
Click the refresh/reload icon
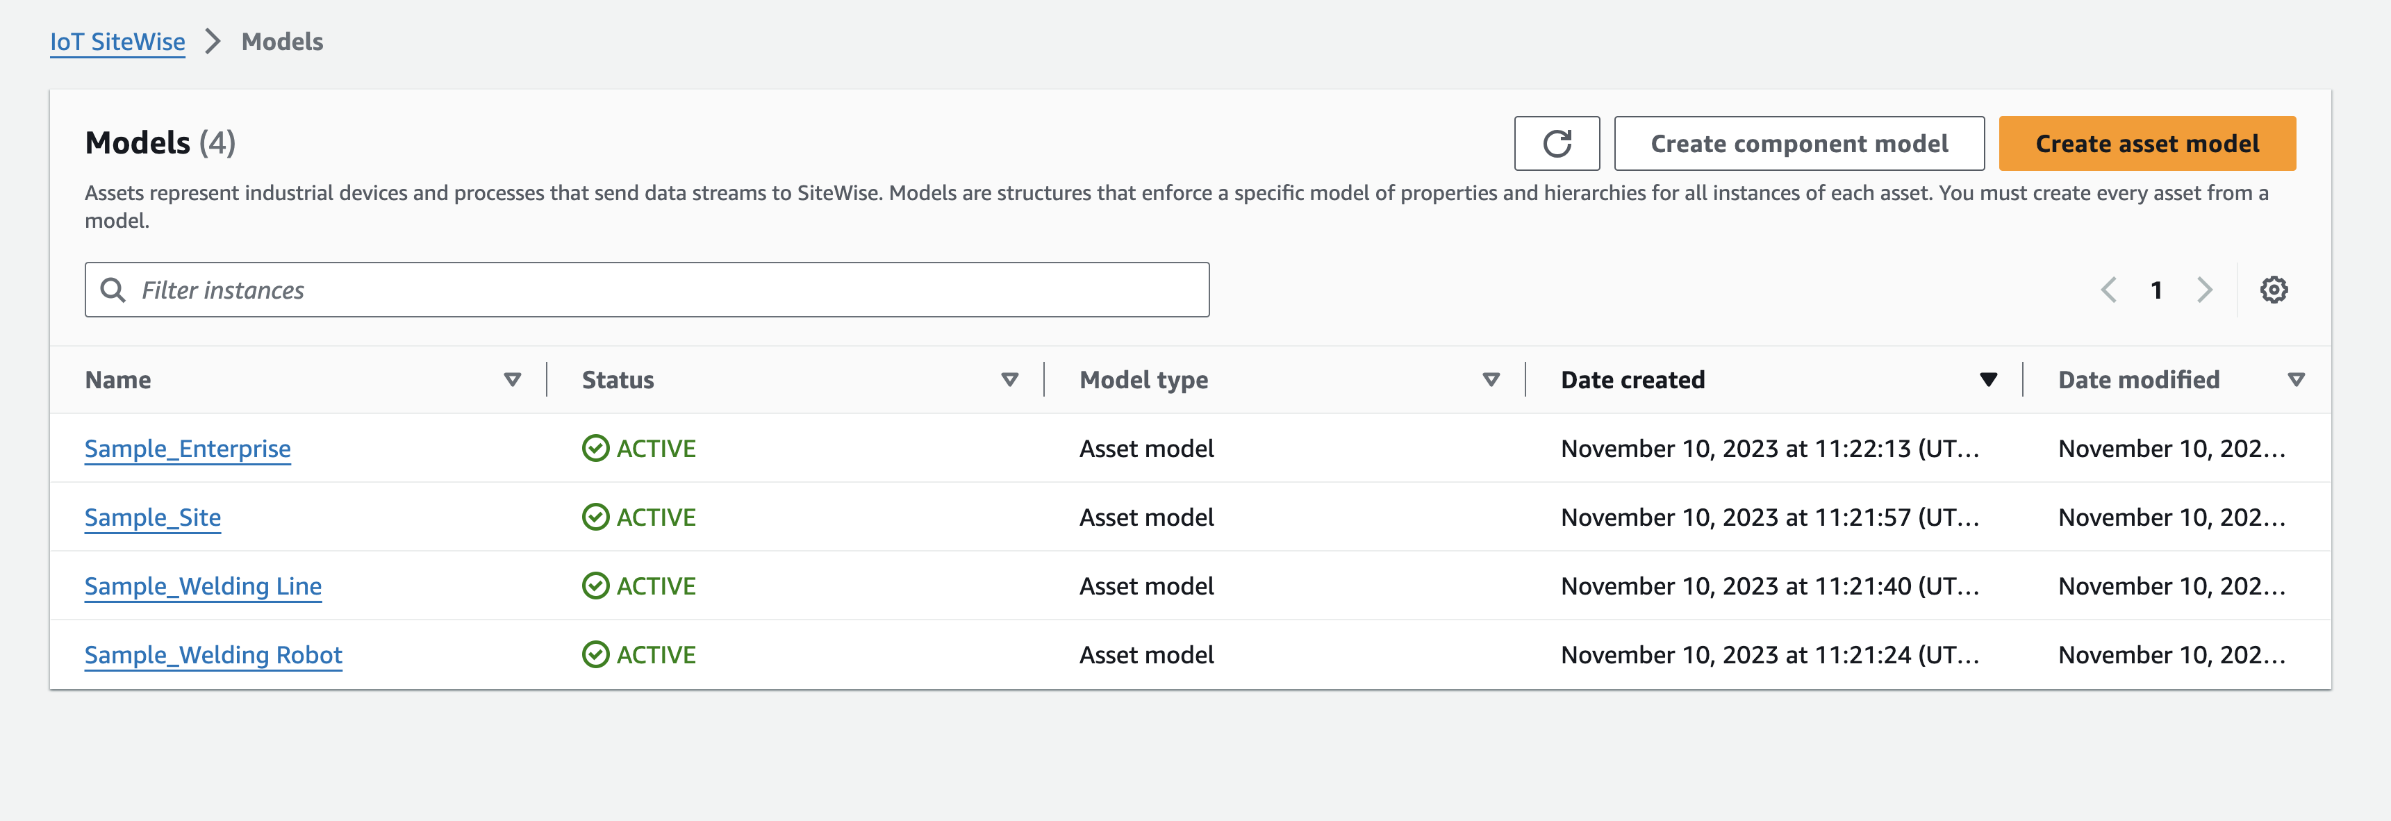coord(1555,144)
